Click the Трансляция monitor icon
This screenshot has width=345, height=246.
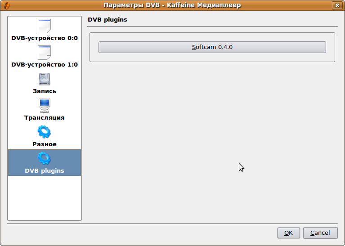click(x=44, y=106)
